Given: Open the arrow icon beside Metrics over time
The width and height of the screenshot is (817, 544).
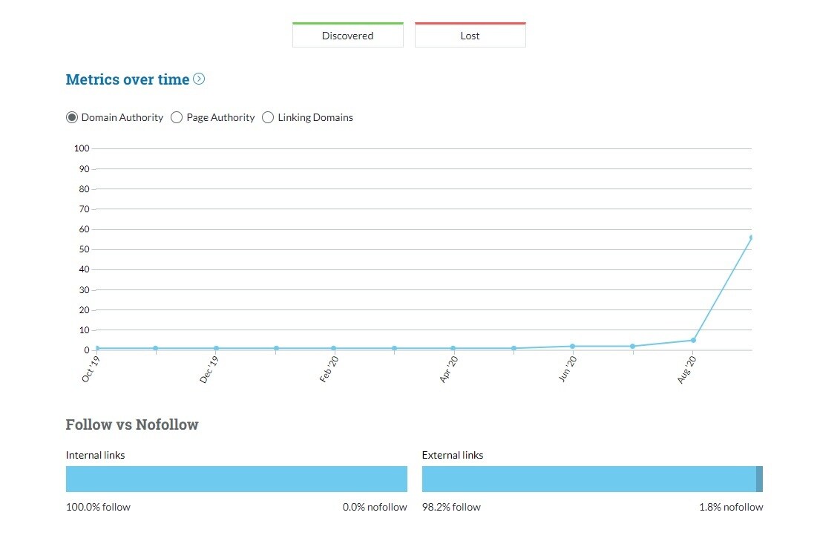Looking at the screenshot, I should (x=199, y=79).
